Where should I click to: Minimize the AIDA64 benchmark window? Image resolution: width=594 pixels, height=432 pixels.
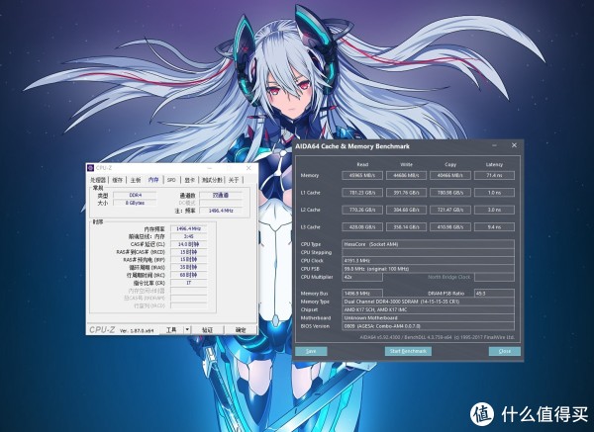click(x=494, y=145)
